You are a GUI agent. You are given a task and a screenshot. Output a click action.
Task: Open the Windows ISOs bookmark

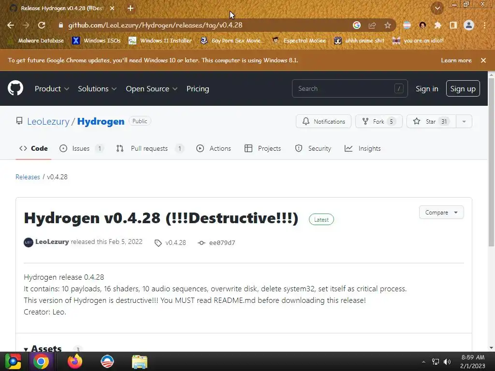(x=97, y=41)
